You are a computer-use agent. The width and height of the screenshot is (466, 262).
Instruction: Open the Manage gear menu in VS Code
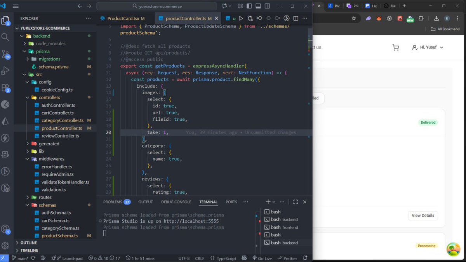[5, 246]
